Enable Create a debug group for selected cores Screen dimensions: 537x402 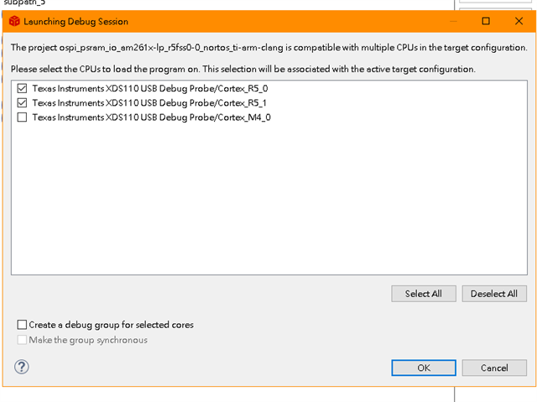pos(22,325)
